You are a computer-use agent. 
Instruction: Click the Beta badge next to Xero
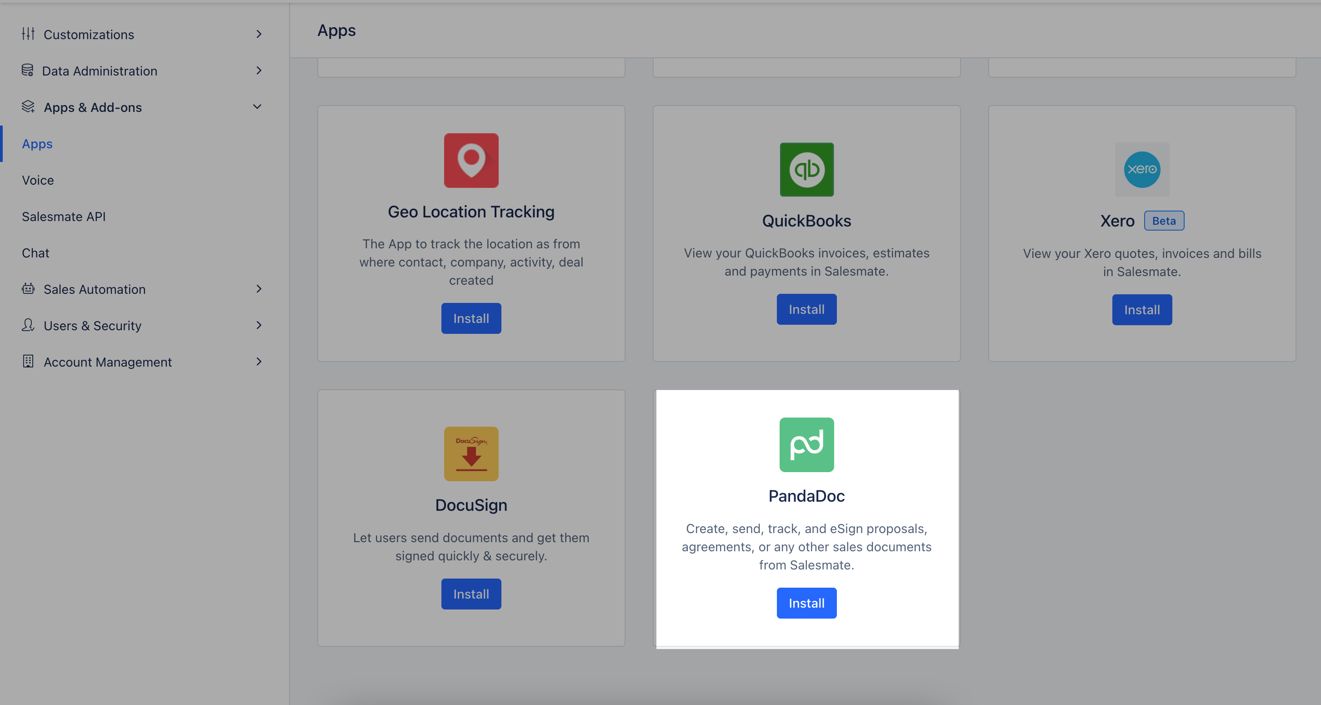(1164, 221)
